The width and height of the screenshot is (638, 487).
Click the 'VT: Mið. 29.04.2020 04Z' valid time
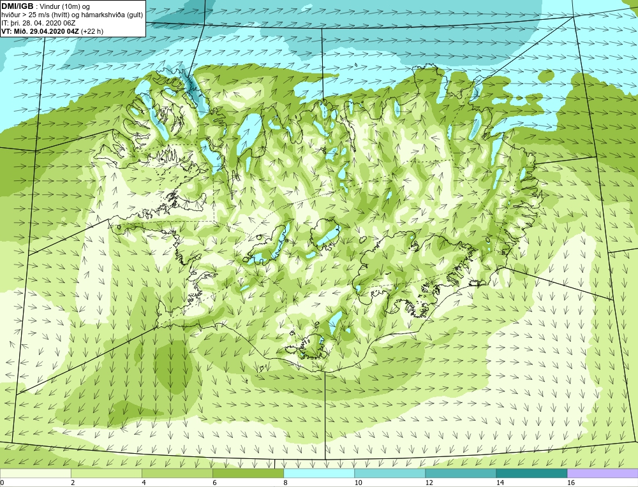(41, 31)
